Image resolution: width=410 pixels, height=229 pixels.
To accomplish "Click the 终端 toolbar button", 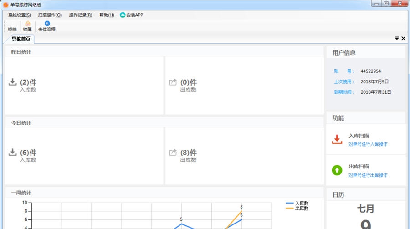I will pos(12,29).
